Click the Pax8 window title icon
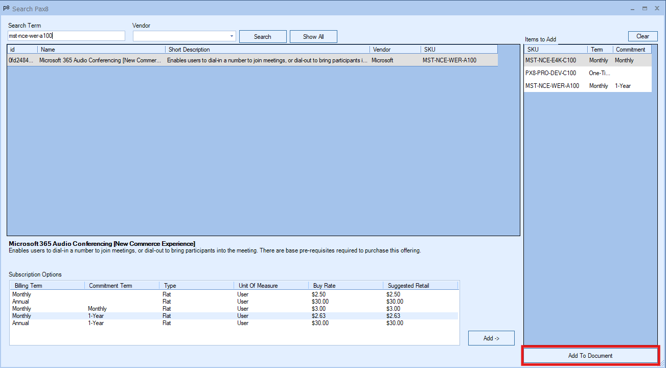Image resolution: width=666 pixels, height=368 pixels. point(6,8)
